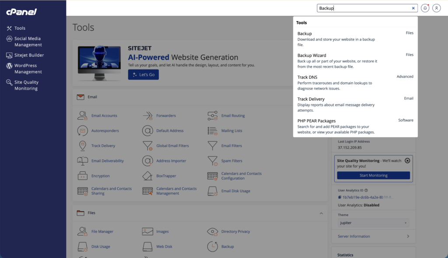The height and width of the screenshot is (258, 448).
Task: Click inside the Backup search field
Action: [367, 8]
